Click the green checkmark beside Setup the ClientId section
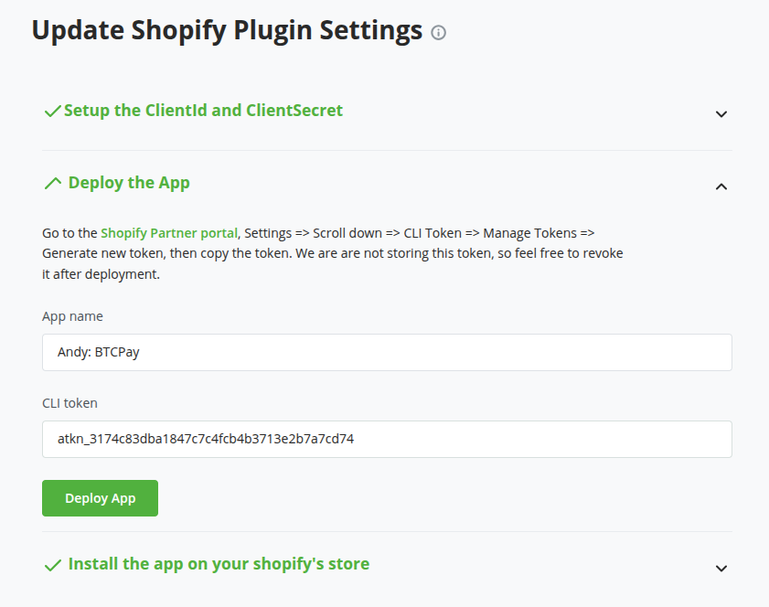This screenshot has height=607, width=769. pos(52,110)
